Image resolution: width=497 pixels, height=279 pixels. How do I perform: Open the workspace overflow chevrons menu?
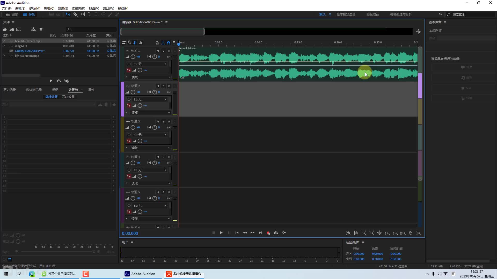(441, 14)
